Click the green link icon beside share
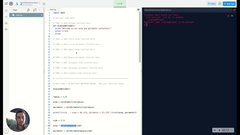The image size is (240, 135). click(220, 4)
